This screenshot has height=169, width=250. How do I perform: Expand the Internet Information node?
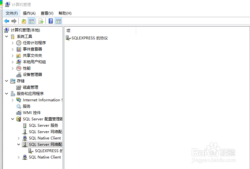[x=13, y=100]
